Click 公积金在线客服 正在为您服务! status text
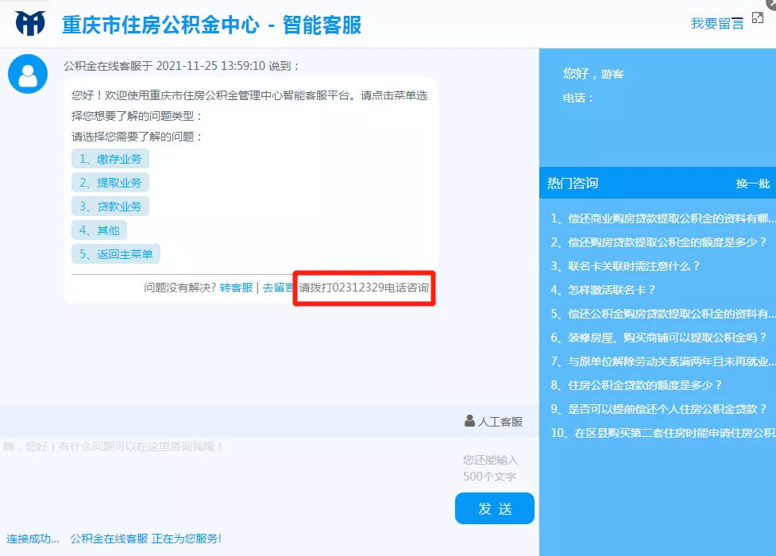The height and width of the screenshot is (556, 776). tap(145, 539)
